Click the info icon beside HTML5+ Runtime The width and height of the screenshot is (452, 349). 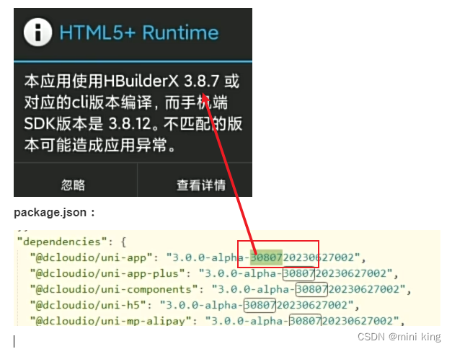(37, 32)
